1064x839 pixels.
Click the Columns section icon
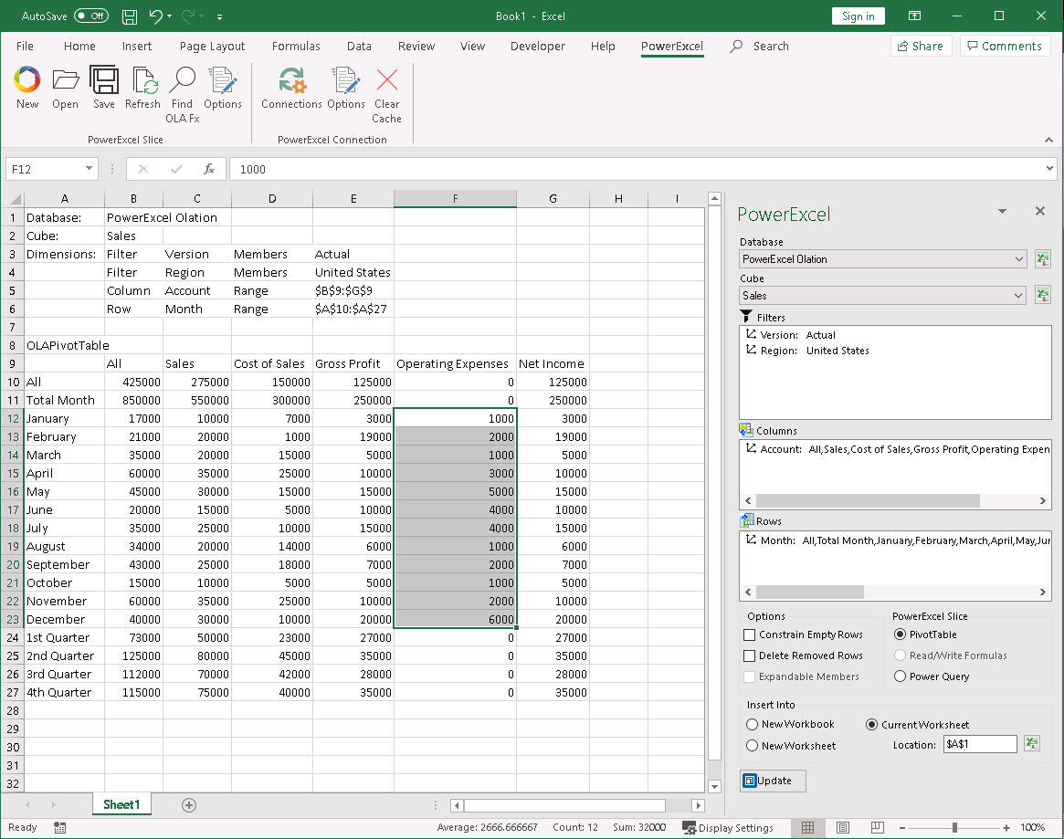pyautogui.click(x=746, y=430)
